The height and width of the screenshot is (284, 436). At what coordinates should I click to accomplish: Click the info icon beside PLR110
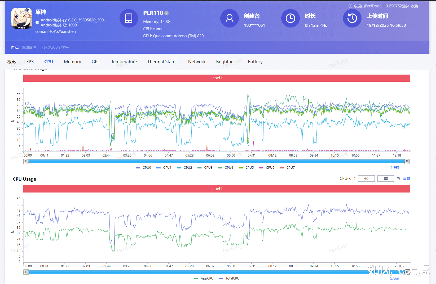pyautogui.click(x=166, y=13)
